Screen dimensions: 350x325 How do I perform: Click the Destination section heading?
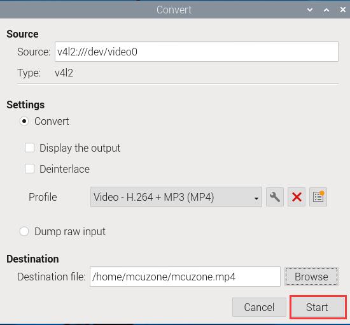(x=32, y=259)
